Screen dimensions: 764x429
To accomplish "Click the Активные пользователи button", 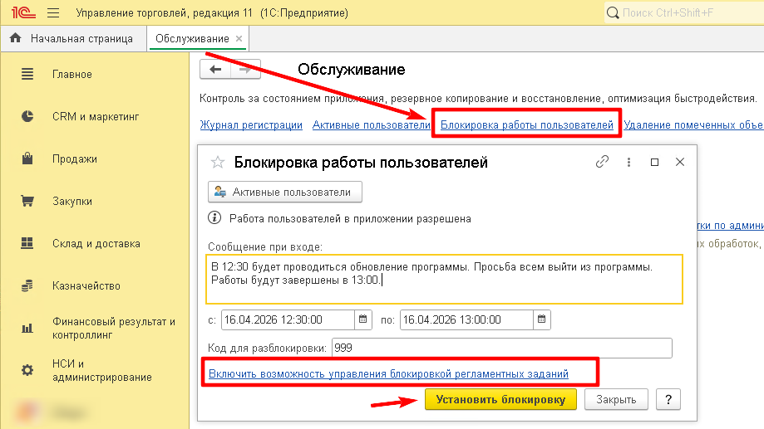I will pos(285,193).
